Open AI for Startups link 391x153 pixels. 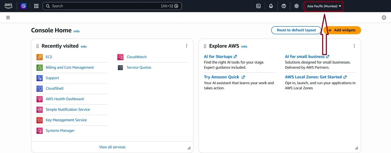pos(220,57)
